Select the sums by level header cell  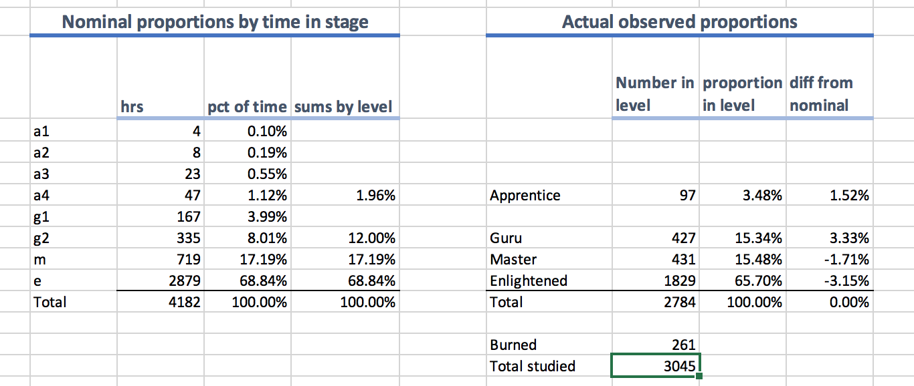pos(345,106)
